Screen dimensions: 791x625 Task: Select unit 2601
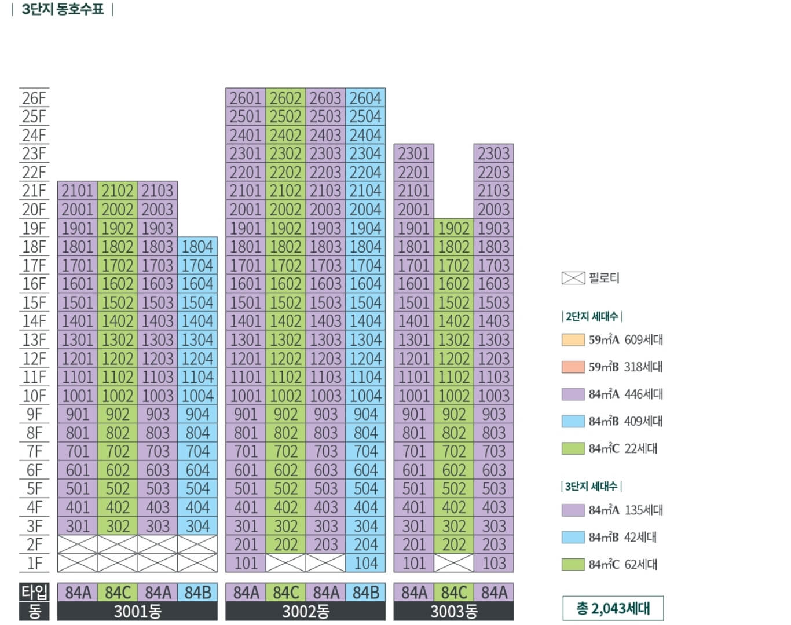(x=246, y=98)
